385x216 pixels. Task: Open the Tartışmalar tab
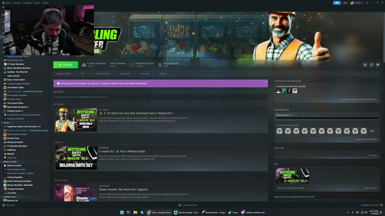125,73
